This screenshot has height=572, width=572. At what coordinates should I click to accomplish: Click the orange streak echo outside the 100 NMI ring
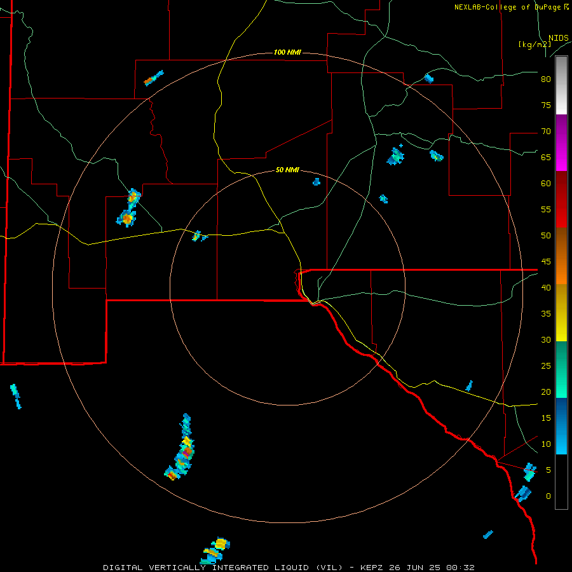click(x=153, y=78)
